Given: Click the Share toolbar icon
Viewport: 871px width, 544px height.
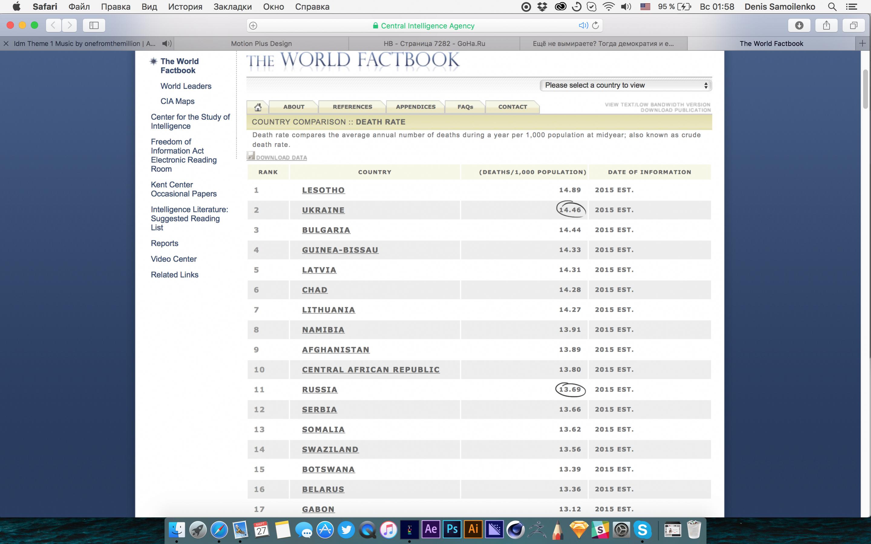Looking at the screenshot, I should [826, 25].
